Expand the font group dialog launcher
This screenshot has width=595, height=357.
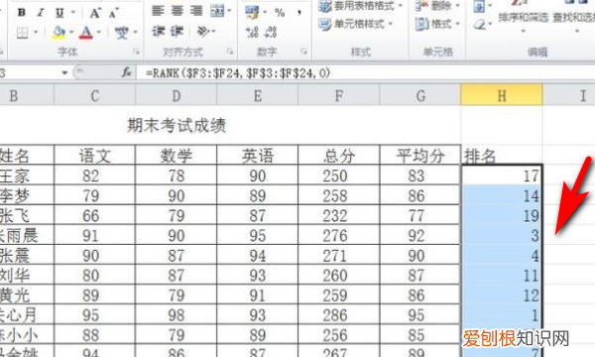click(x=136, y=52)
